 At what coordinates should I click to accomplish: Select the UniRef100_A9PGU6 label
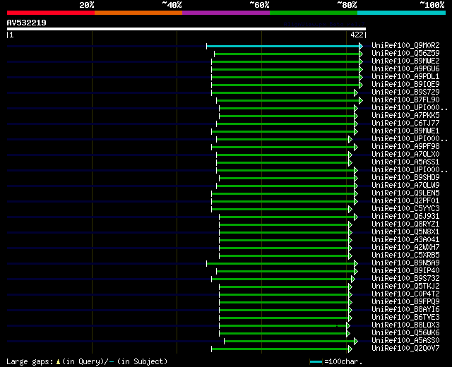click(405, 69)
